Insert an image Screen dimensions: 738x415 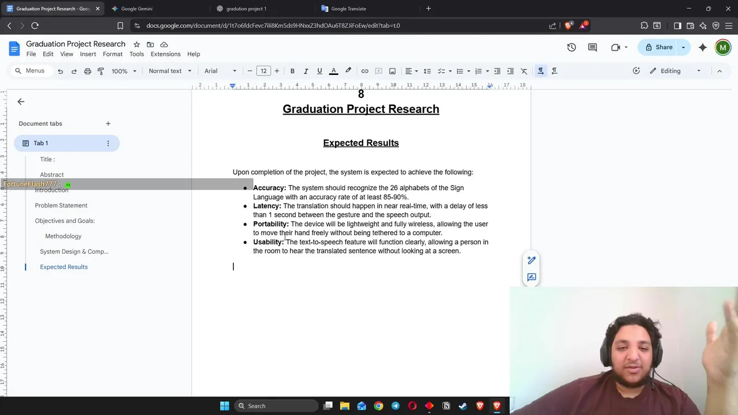[393, 71]
